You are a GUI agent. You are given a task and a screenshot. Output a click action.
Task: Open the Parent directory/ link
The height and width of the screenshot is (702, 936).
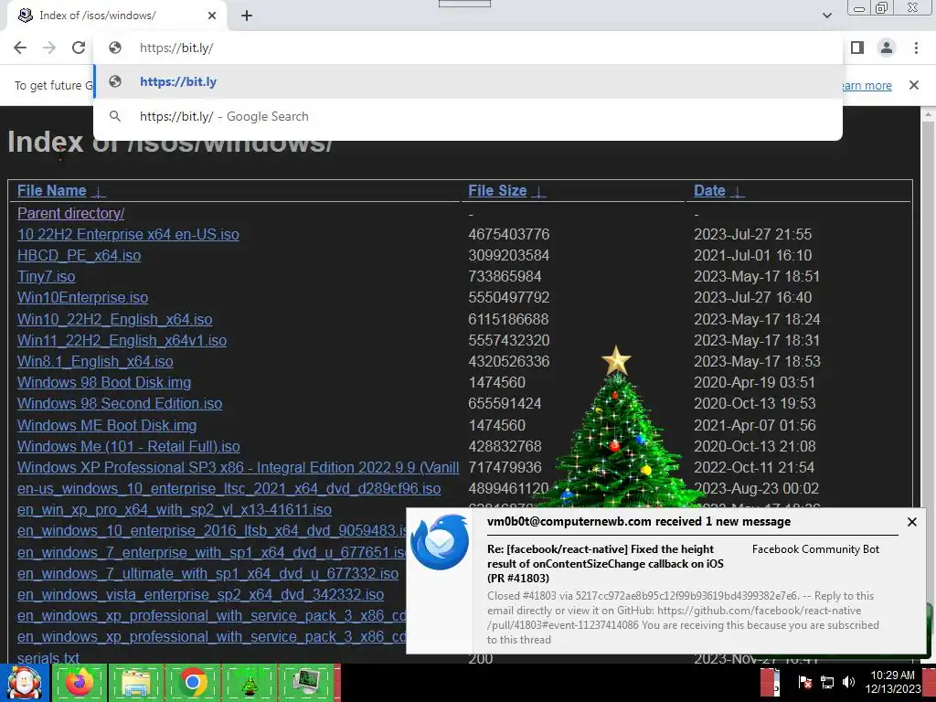[70, 213]
